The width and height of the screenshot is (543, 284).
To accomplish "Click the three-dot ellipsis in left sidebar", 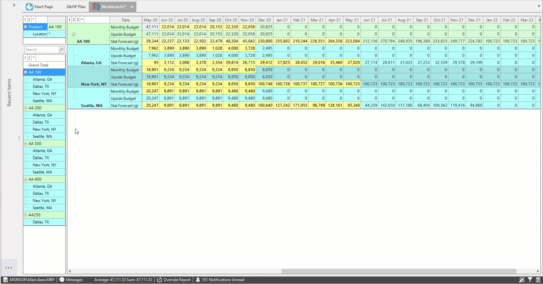I will point(9,268).
